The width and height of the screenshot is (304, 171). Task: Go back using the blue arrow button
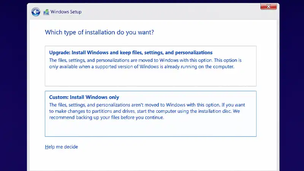pyautogui.click(x=36, y=12)
